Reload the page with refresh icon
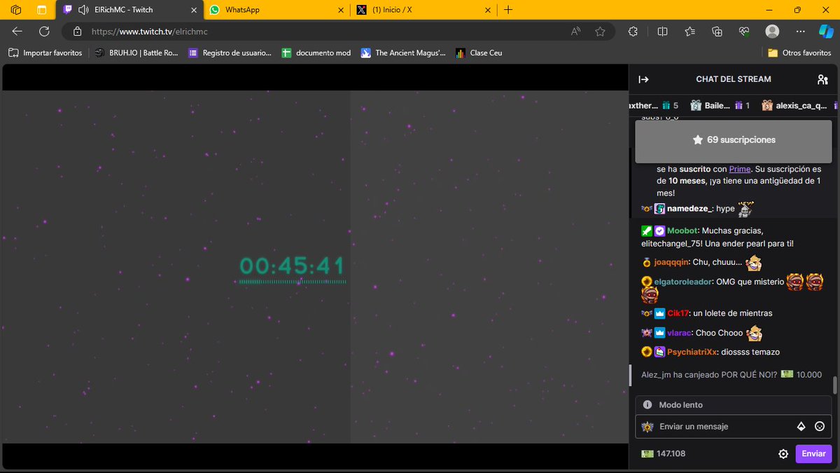The width and height of the screenshot is (840, 473). [44, 32]
